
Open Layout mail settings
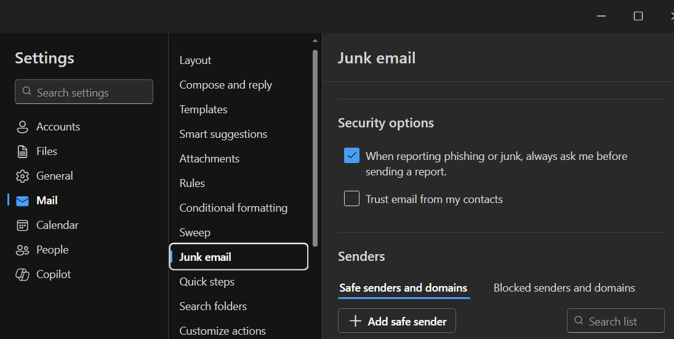pos(195,60)
